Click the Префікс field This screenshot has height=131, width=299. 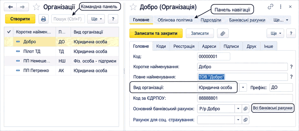pos(281,87)
